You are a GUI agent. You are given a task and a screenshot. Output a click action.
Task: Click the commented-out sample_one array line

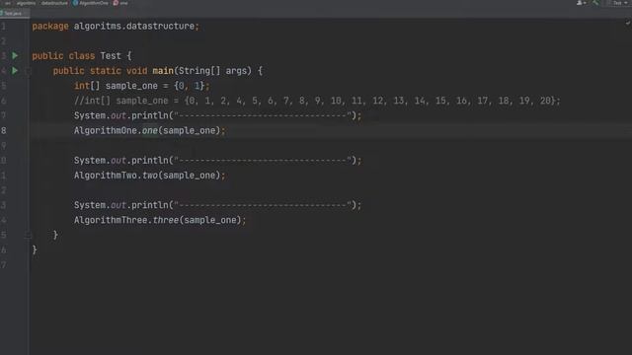coord(317,101)
